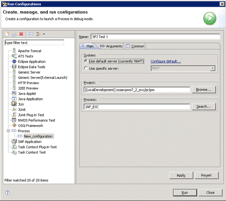226x201 pixels.
Task: Switch to the Common tab
Action: 135,46
